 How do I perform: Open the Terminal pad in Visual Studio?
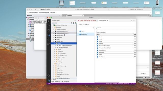(147, 77)
